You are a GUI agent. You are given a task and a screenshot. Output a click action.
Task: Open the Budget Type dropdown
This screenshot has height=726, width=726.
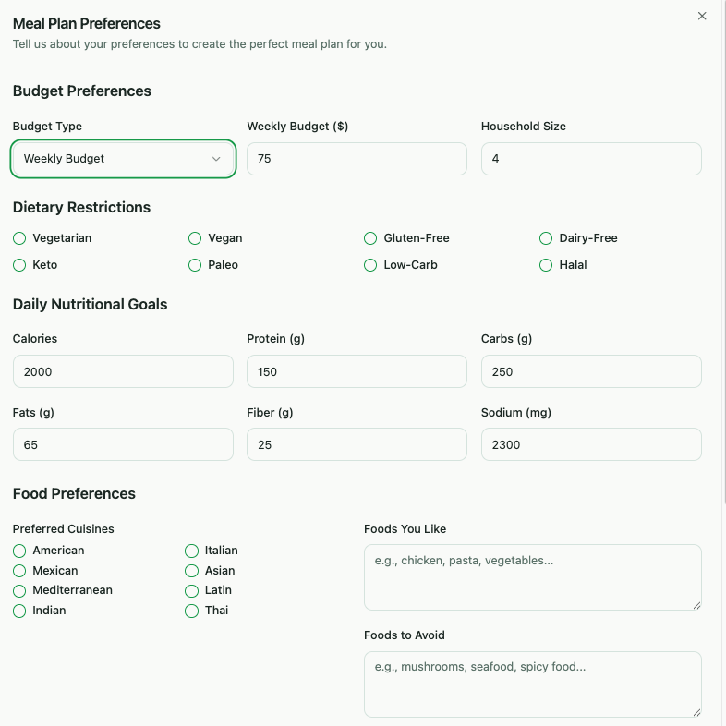click(123, 159)
